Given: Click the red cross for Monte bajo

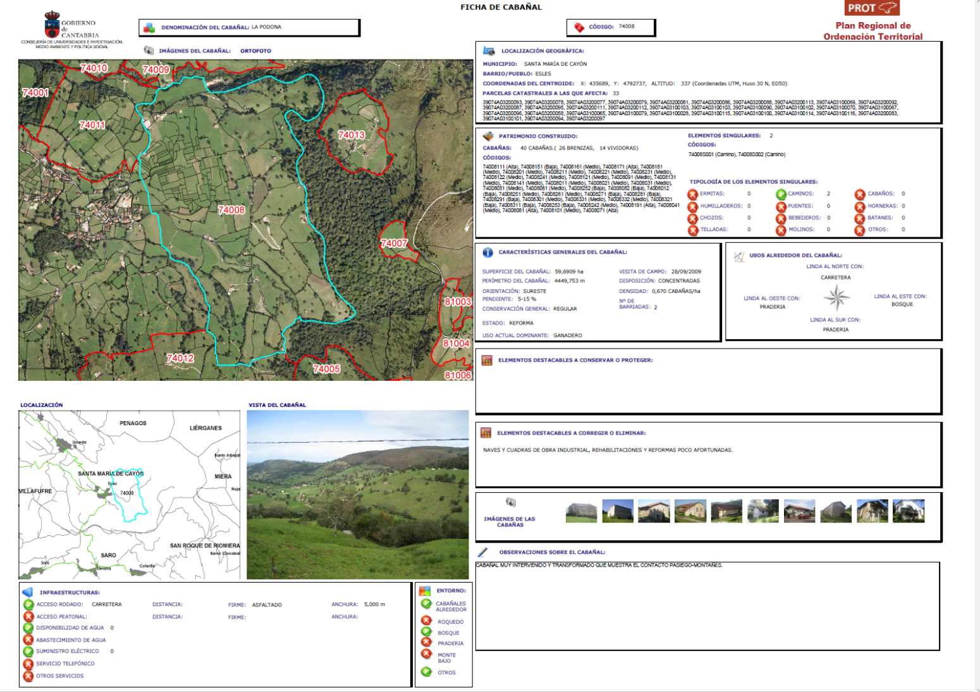Looking at the screenshot, I should pyautogui.click(x=426, y=653).
